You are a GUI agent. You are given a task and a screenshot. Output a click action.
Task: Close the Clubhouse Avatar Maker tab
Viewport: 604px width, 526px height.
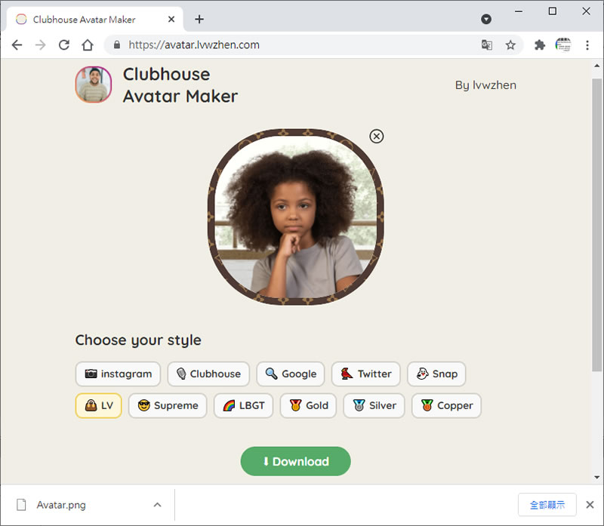(171, 20)
